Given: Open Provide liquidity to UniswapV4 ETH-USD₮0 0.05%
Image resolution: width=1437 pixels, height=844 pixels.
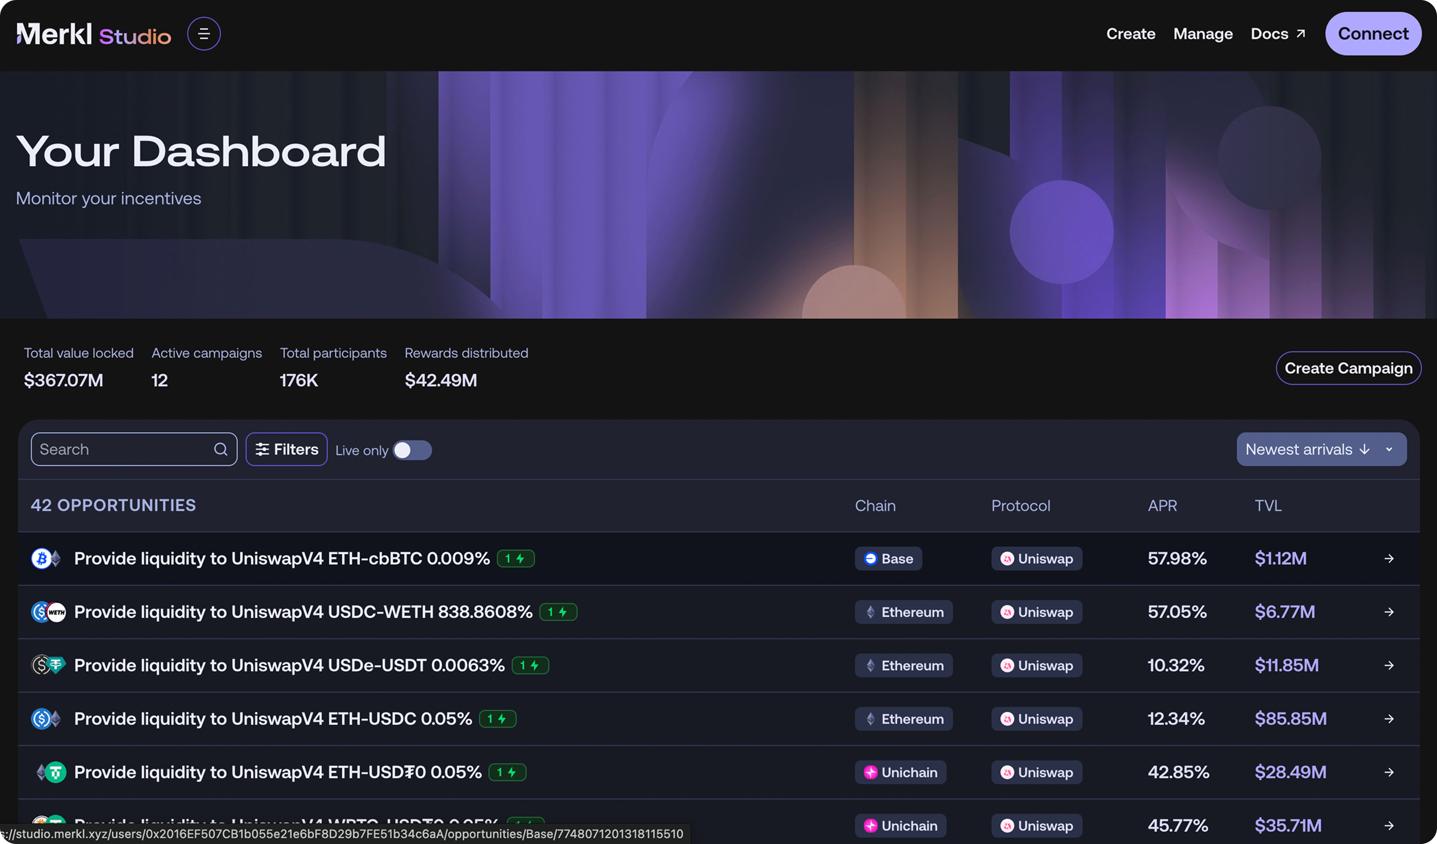Looking at the screenshot, I should [x=278, y=772].
